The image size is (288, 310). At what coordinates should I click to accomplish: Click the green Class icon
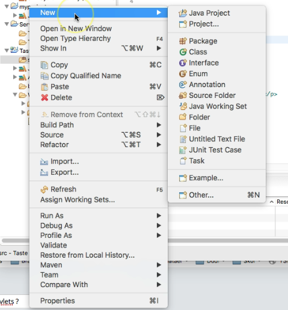coord(183,52)
